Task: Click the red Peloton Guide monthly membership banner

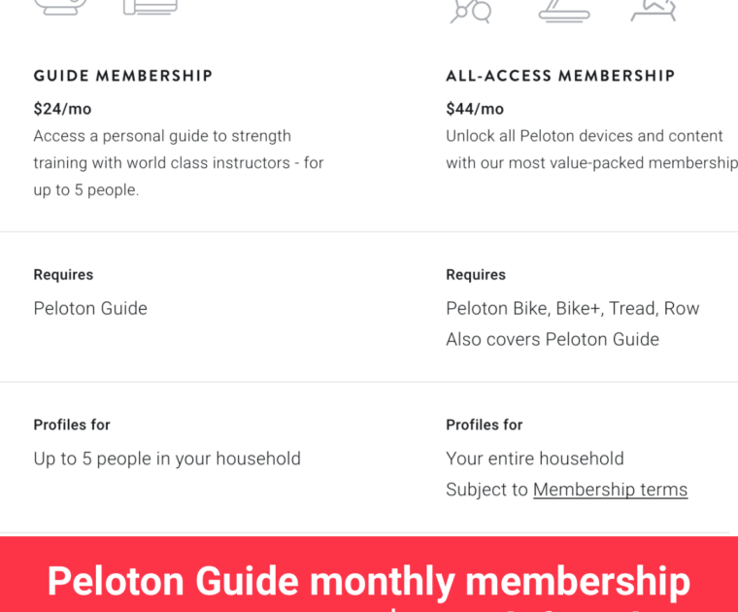Action: click(x=369, y=579)
